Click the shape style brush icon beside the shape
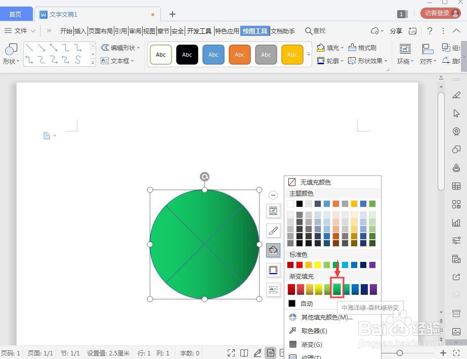The width and height of the screenshot is (467, 359). tap(273, 231)
